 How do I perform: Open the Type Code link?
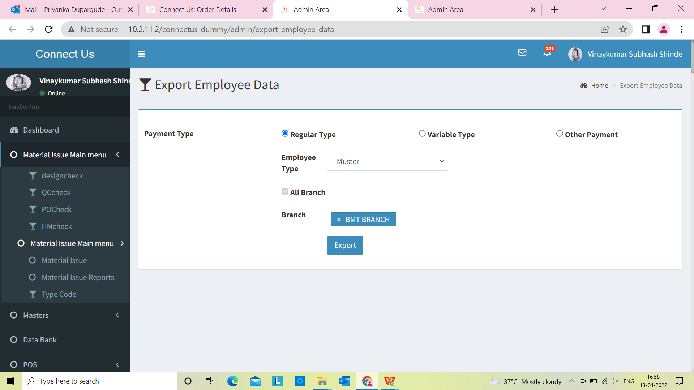(59, 295)
